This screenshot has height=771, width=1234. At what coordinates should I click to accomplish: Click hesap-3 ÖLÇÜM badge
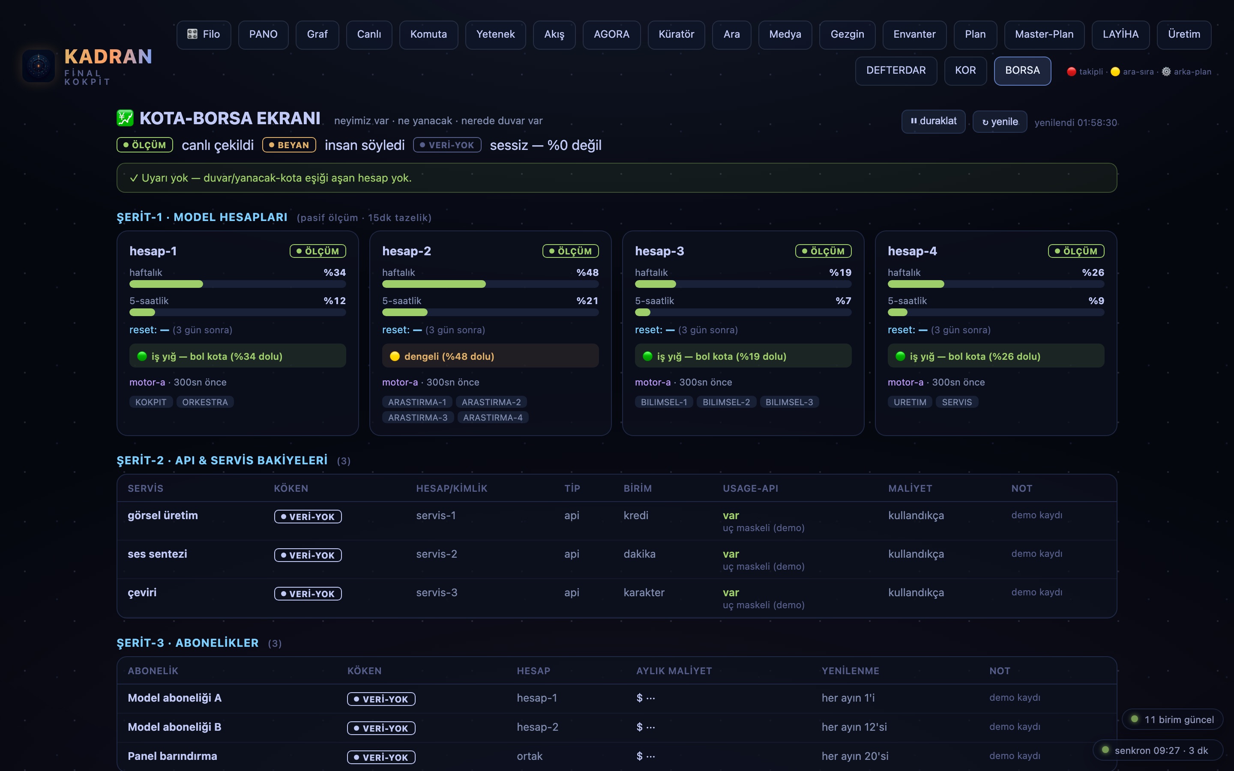coord(823,251)
